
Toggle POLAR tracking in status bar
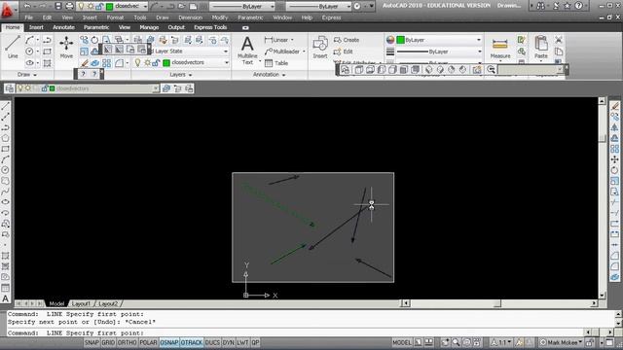coord(148,342)
